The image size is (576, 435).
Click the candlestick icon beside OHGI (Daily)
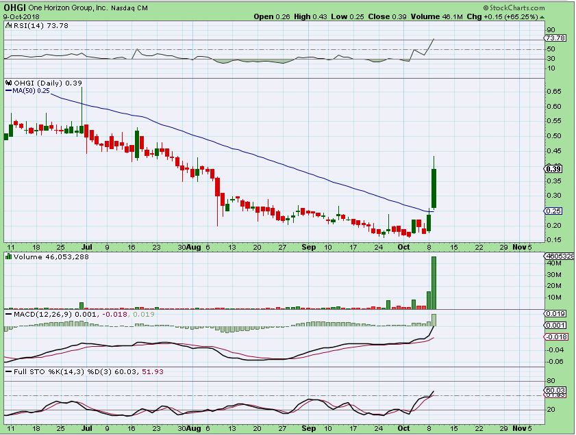[x=9, y=83]
